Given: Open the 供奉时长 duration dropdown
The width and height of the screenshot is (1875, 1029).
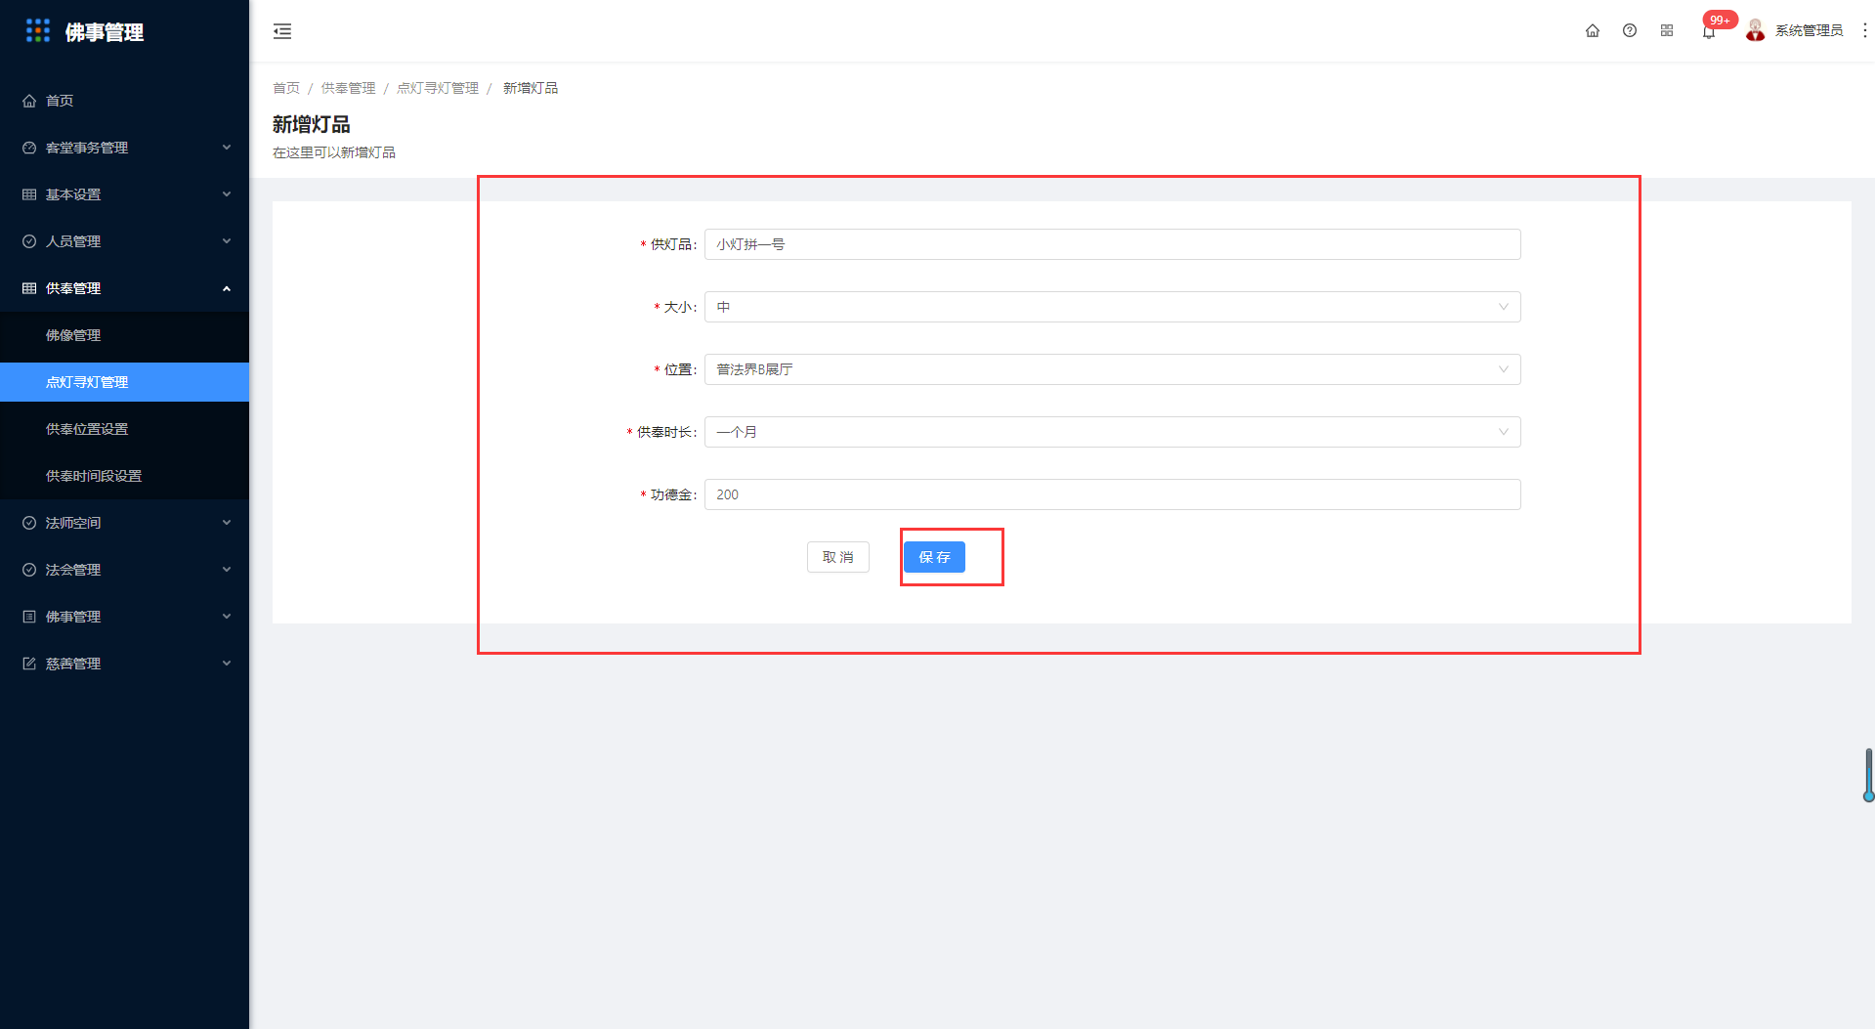Looking at the screenshot, I should [1112, 432].
